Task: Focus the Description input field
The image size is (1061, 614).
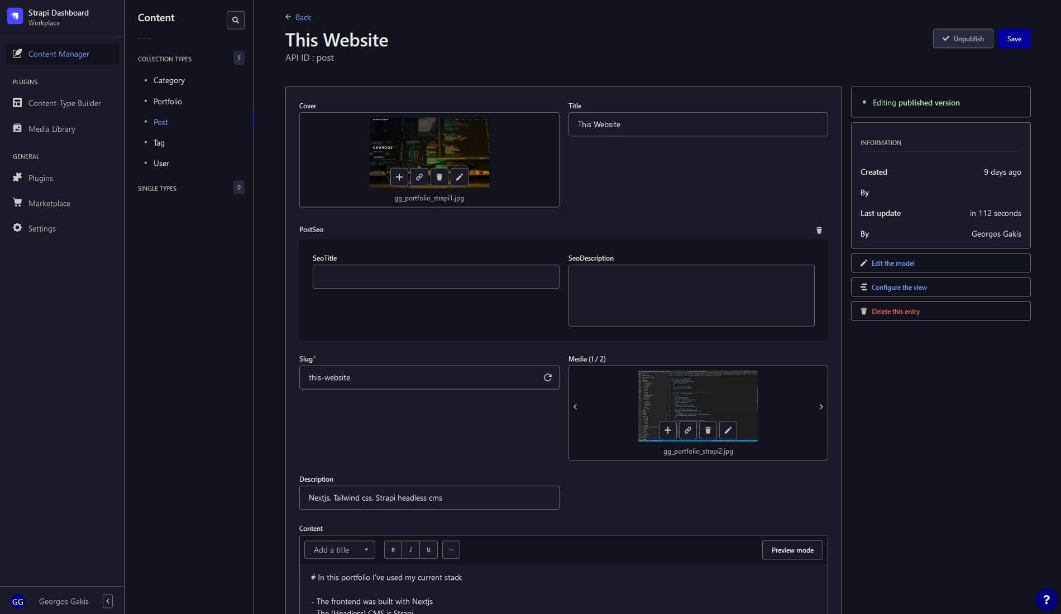Action: pyautogui.click(x=429, y=497)
